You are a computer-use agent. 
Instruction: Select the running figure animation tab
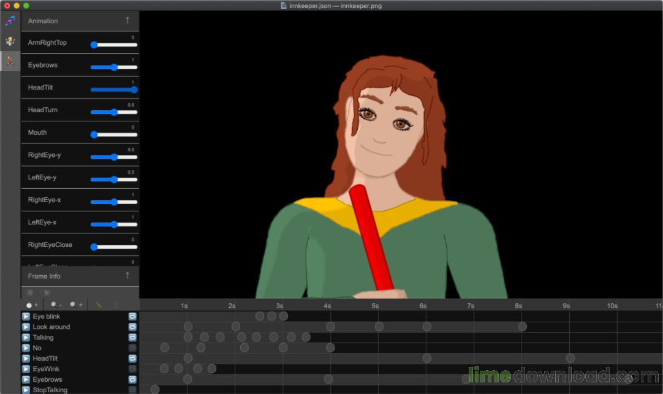click(x=10, y=61)
